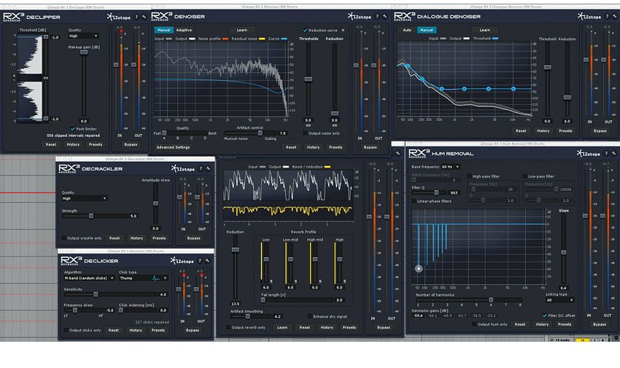Enable Output noise only in Denoiser
Screen dimensions: 620x368
(x=305, y=133)
